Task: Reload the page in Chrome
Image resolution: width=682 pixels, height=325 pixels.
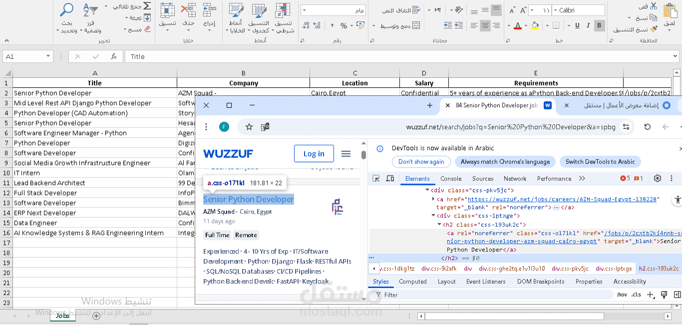Action: (x=648, y=127)
